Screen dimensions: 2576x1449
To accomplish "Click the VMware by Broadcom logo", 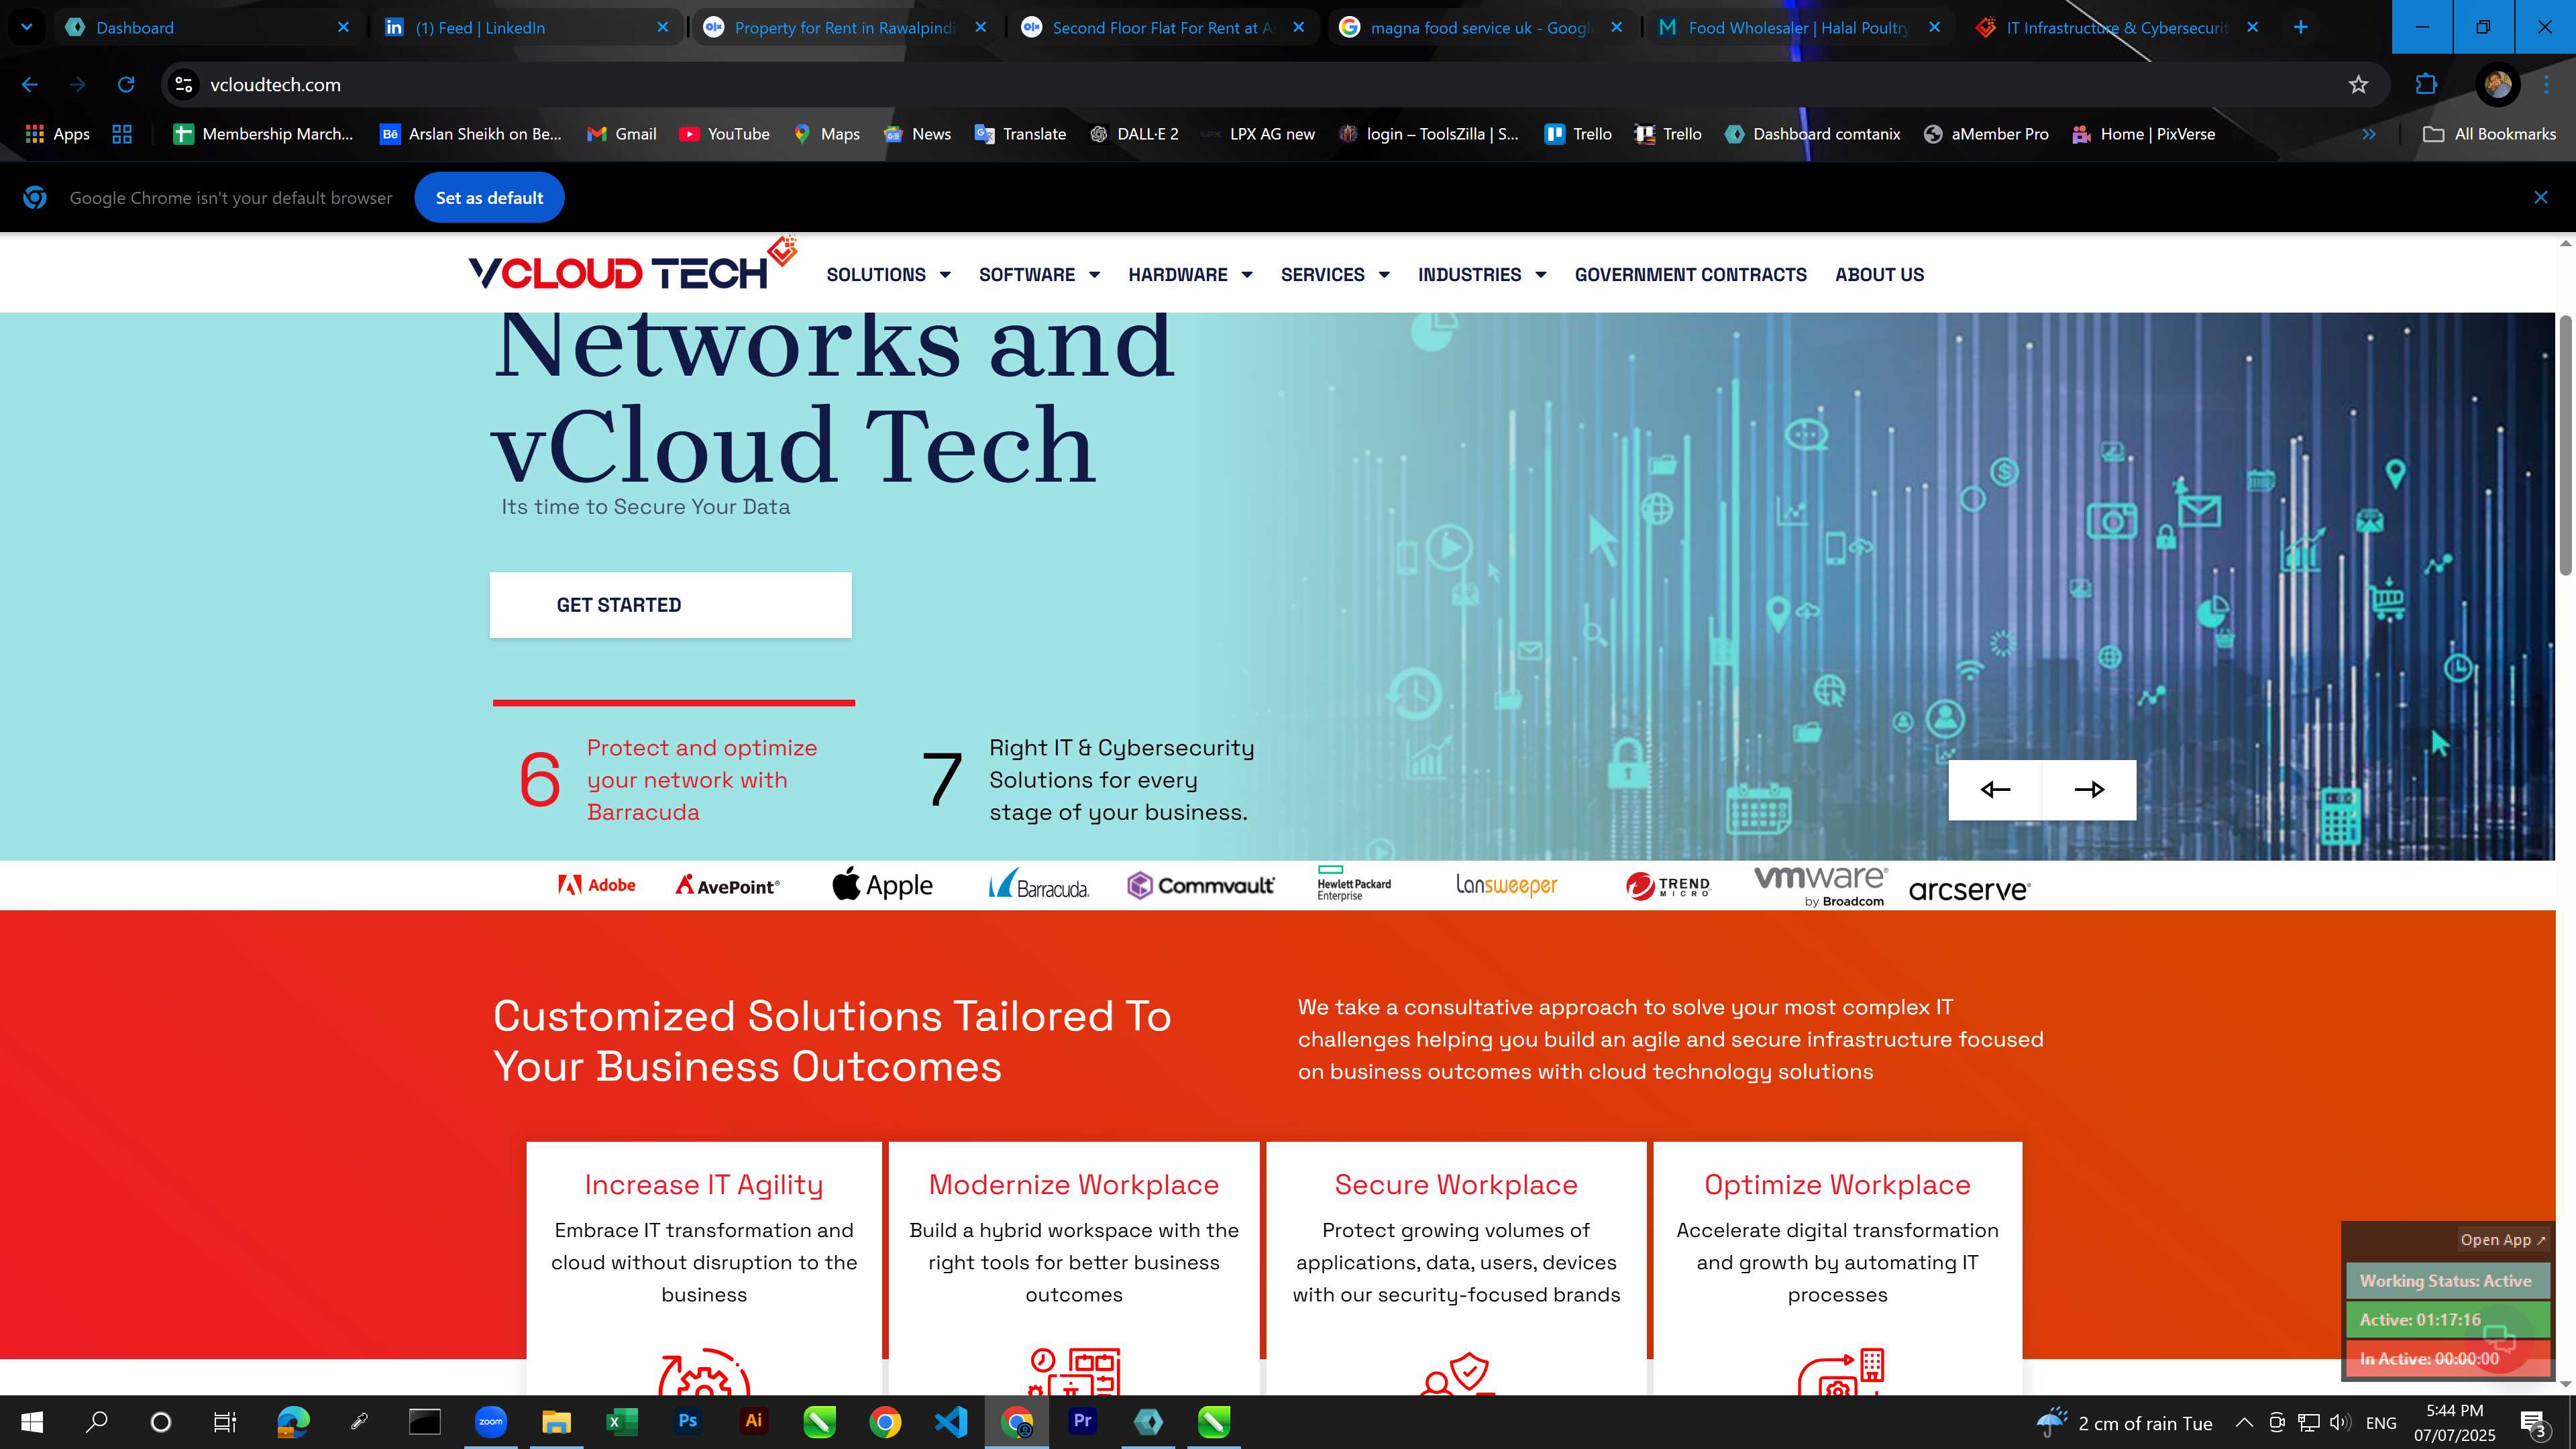I will (1820, 886).
